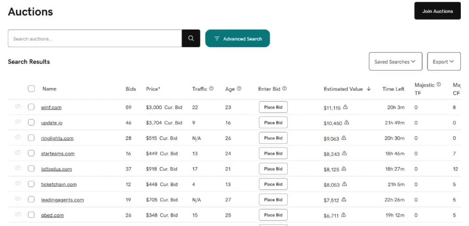The width and height of the screenshot is (469, 226).
Task: Click warning icon next to $11,115 value
Action: [x=345, y=107]
